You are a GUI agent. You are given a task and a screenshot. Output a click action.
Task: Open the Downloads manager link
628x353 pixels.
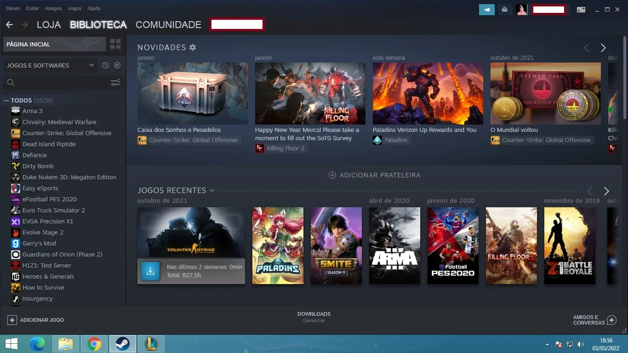[314, 317]
